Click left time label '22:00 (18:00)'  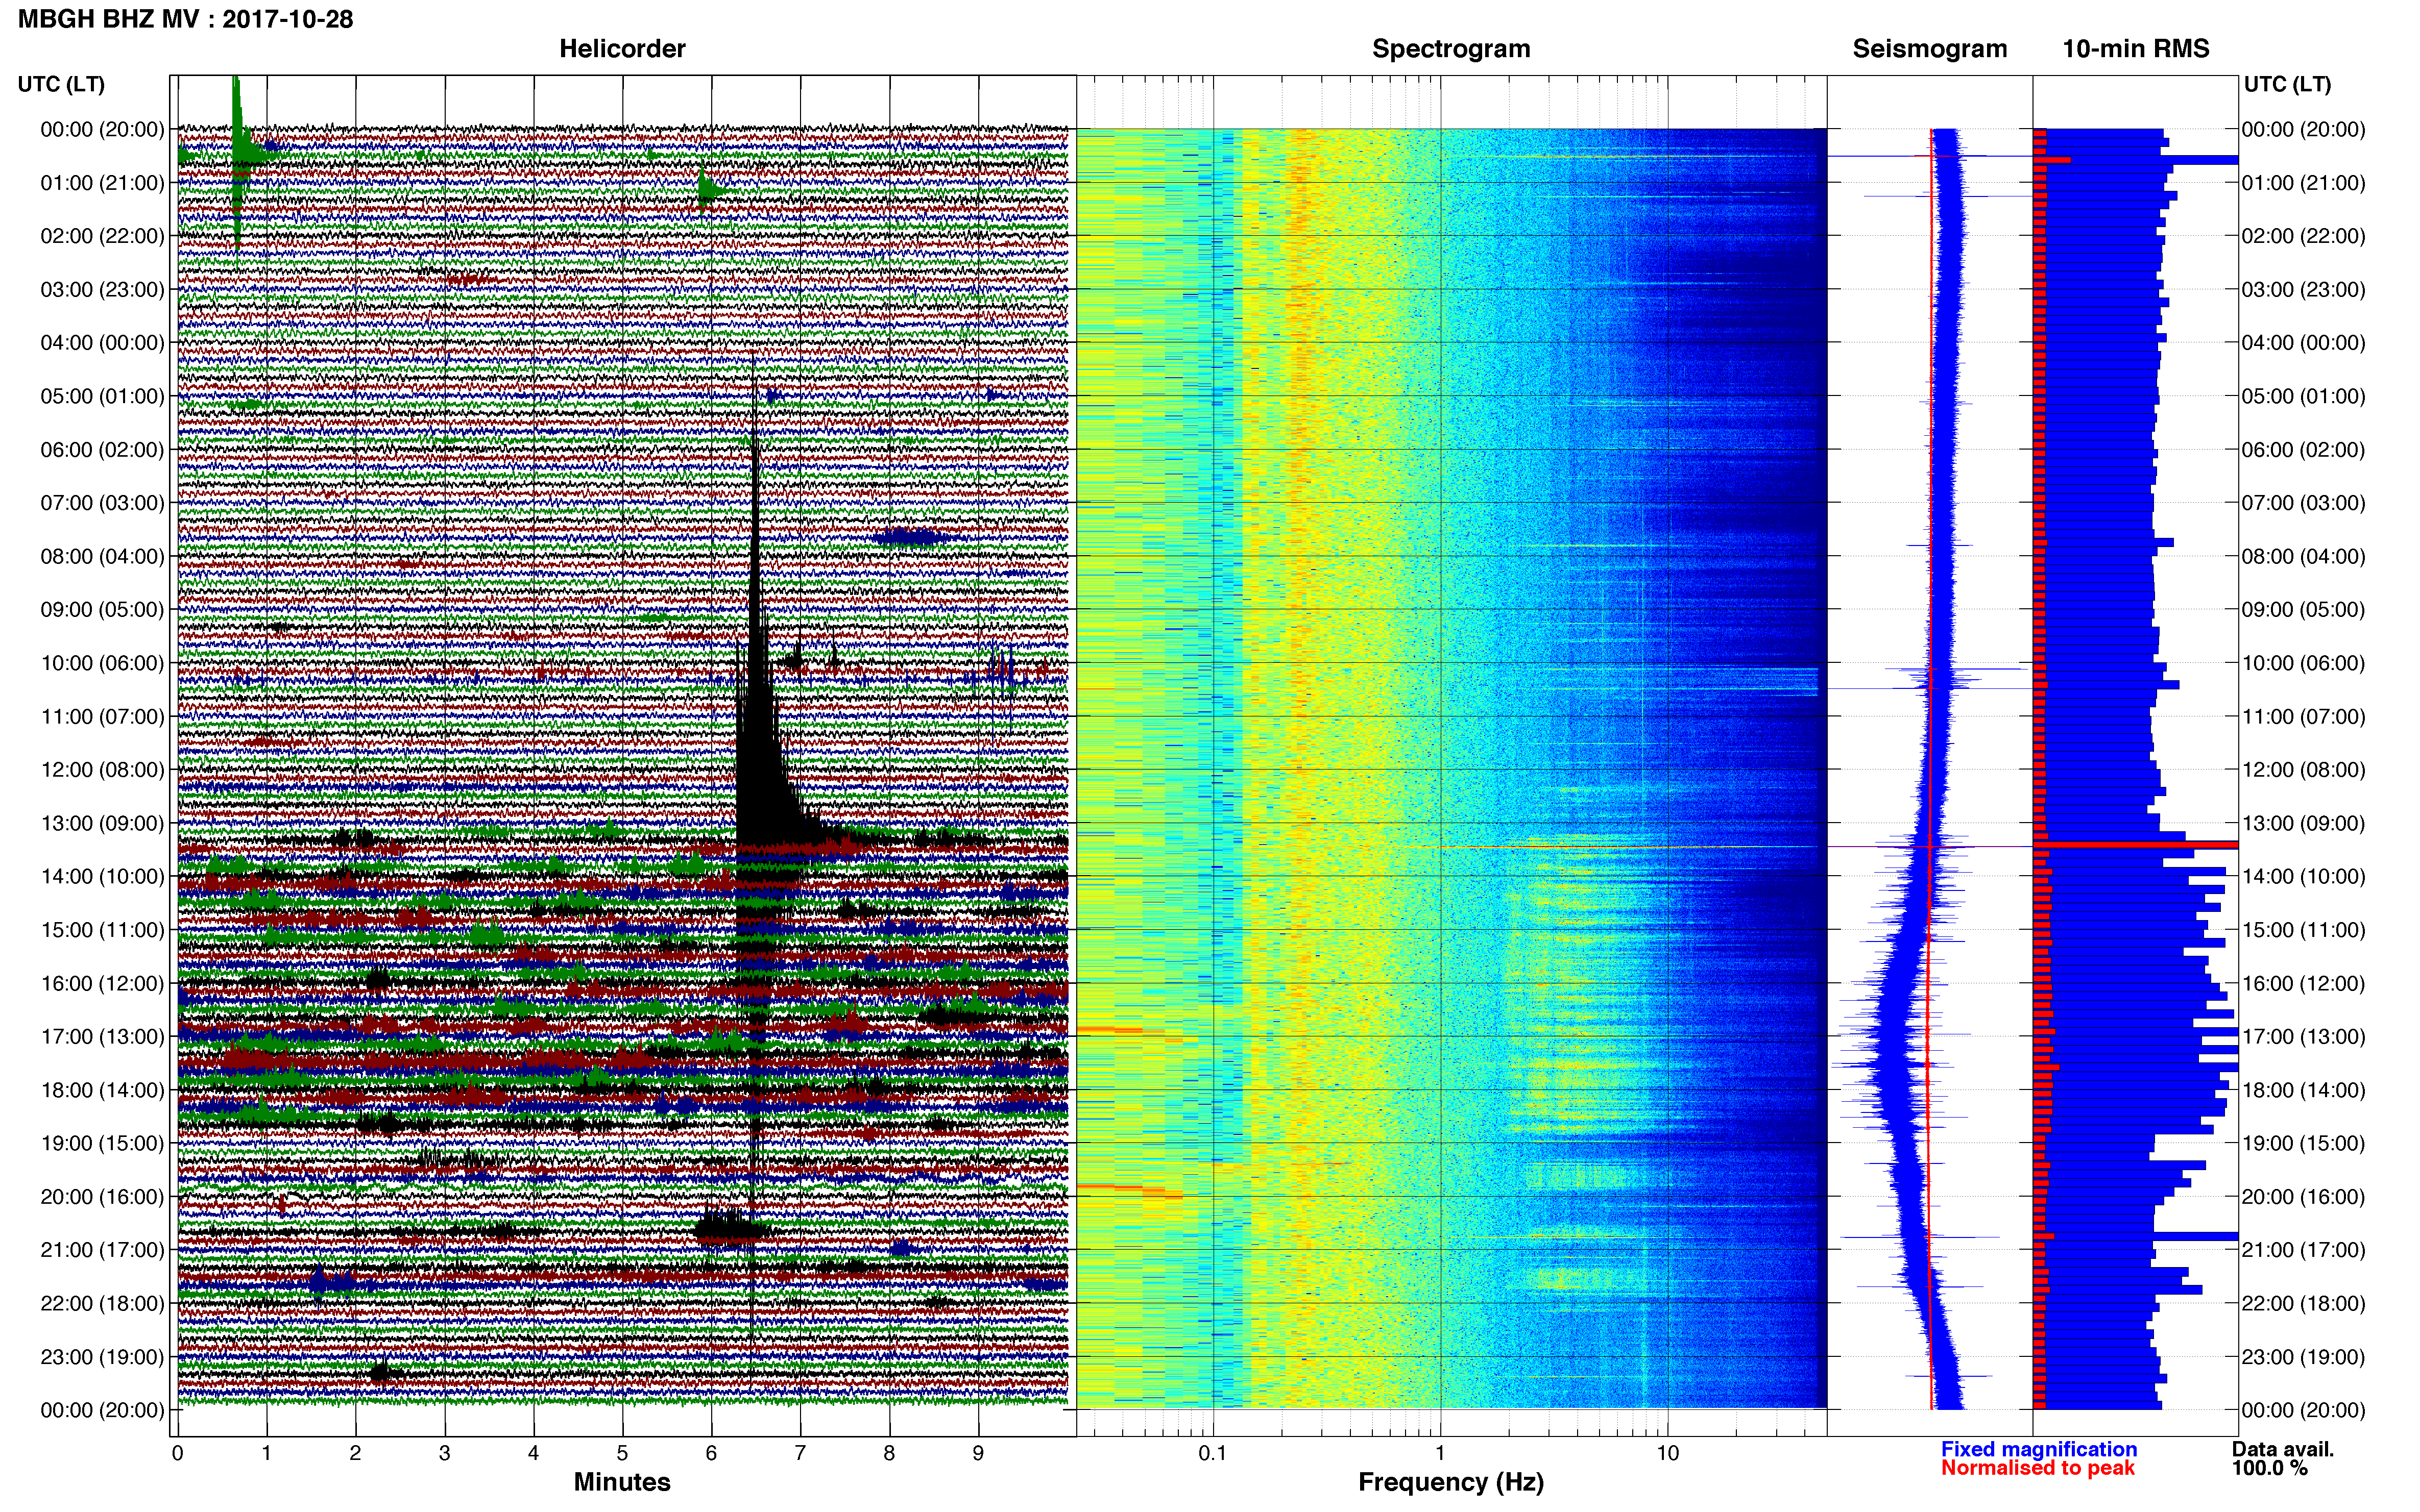coord(102,1304)
